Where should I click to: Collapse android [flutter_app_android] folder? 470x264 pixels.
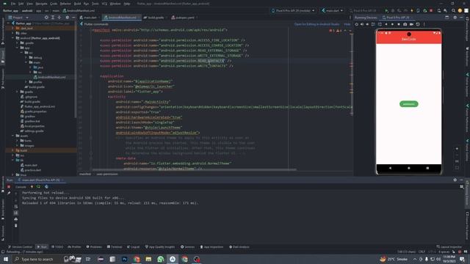[x=13, y=38]
